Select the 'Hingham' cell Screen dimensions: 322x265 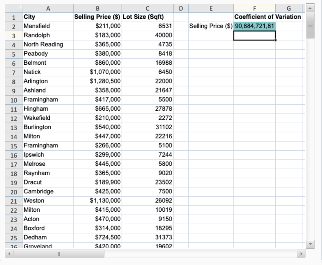[48, 109]
